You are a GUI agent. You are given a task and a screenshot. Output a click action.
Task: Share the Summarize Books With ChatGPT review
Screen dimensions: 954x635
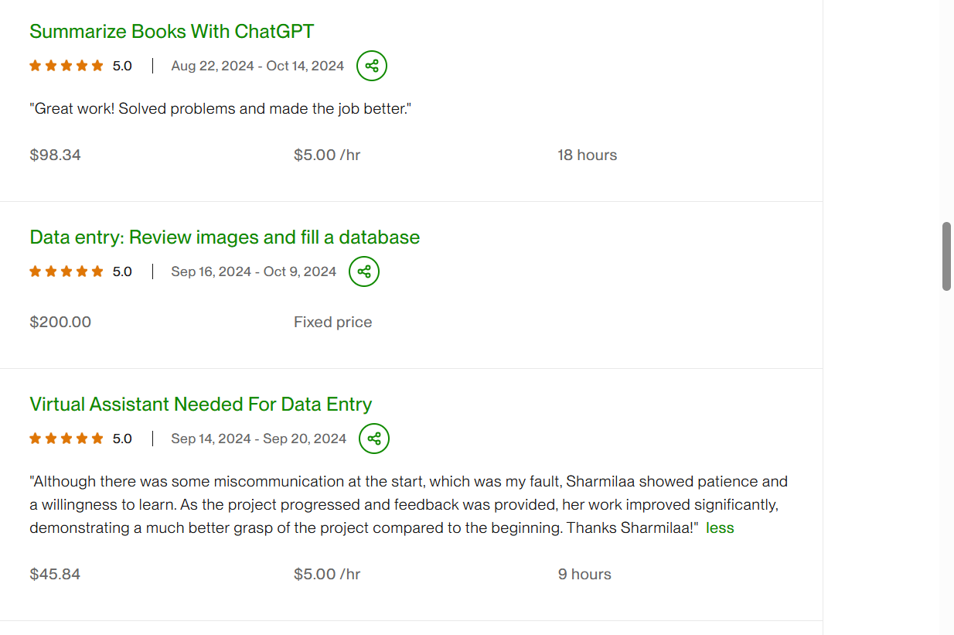[372, 66]
